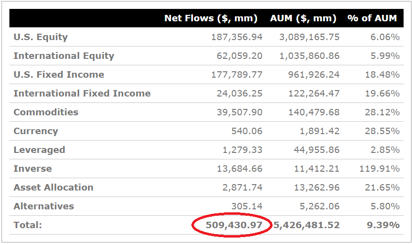Select the U.S. Equity row label

tap(41, 37)
